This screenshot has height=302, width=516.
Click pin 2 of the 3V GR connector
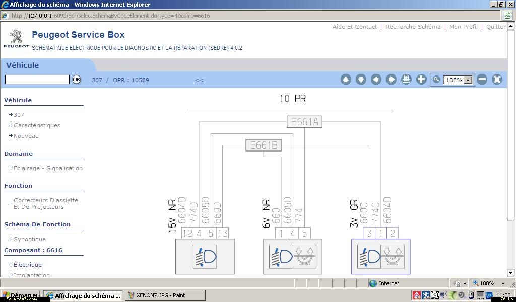(392, 233)
